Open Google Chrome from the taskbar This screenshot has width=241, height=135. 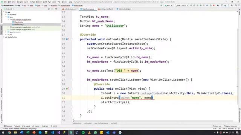tap(9, 132)
